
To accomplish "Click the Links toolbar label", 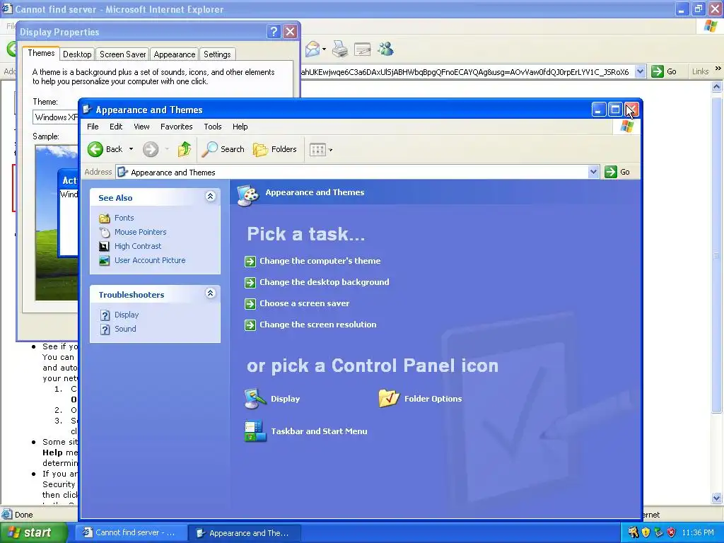I will (700, 71).
